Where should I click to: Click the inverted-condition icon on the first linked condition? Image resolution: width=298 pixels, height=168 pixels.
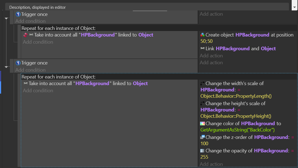(26, 35)
